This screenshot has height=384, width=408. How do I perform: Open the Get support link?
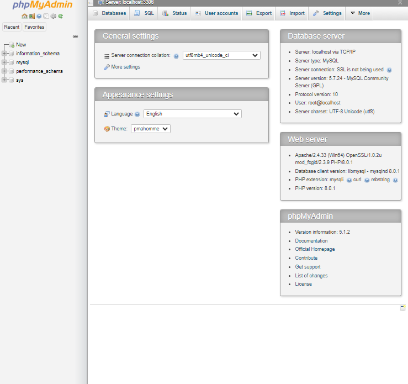(308, 267)
